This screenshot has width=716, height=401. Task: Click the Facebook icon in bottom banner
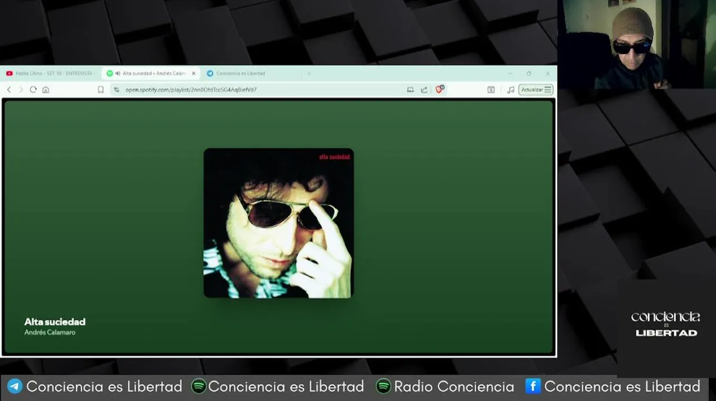533,386
